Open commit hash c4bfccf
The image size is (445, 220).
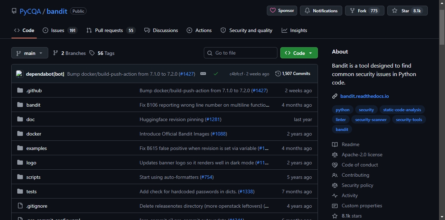236,74
